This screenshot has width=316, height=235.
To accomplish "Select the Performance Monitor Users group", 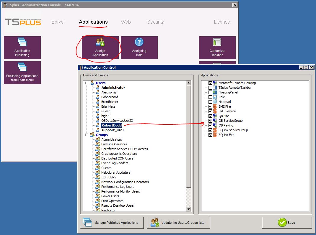I will click(120, 191).
